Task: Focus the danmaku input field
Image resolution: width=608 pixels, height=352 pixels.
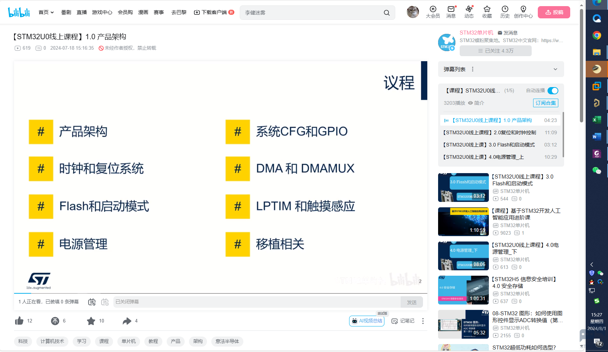Action: pyautogui.click(x=257, y=302)
